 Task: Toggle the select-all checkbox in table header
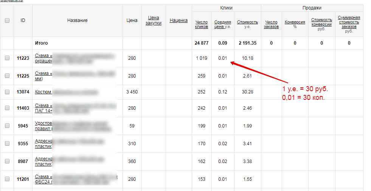pyautogui.click(x=7, y=21)
